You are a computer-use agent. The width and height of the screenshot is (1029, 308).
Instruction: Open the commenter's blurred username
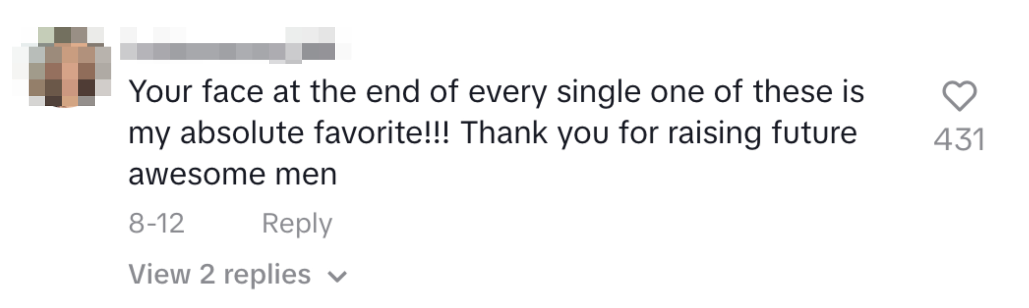click(228, 51)
